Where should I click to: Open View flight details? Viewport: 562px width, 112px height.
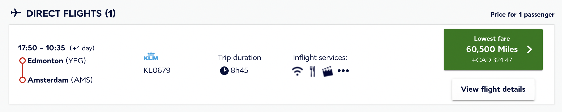pos(493,89)
